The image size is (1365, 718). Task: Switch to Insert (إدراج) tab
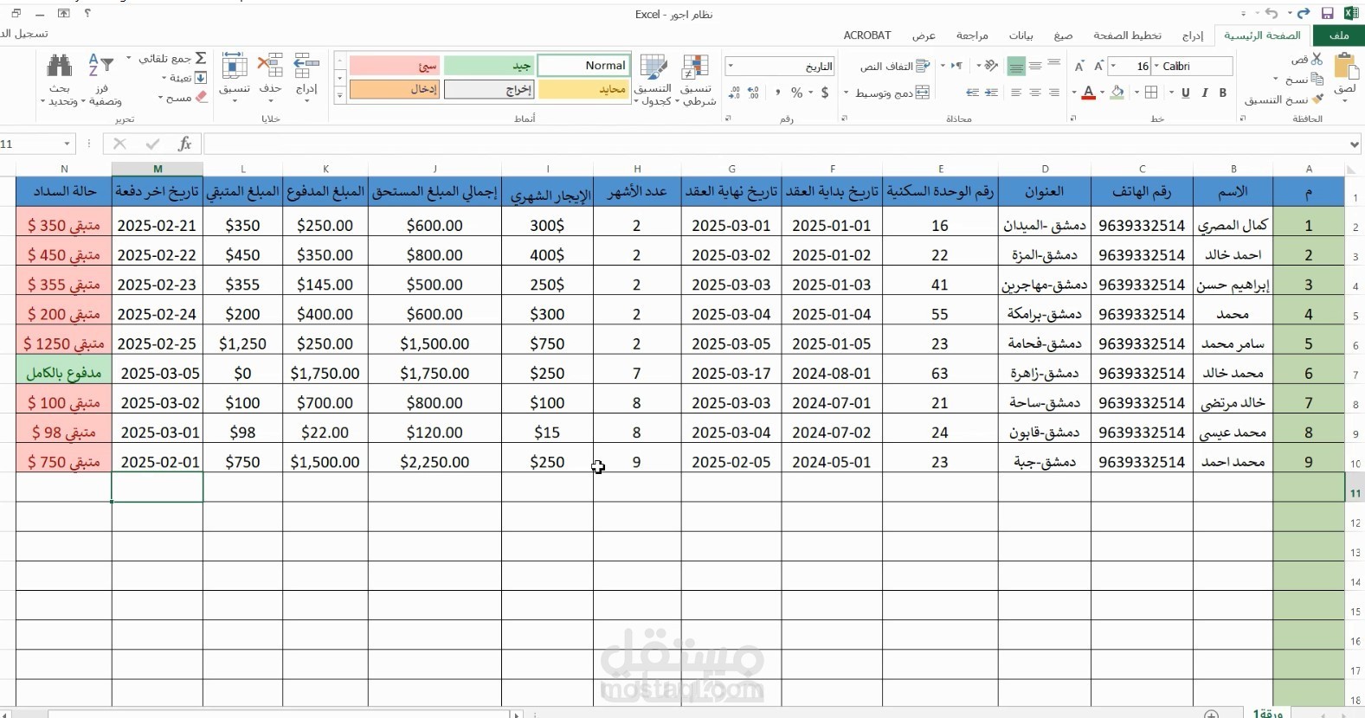(1193, 35)
